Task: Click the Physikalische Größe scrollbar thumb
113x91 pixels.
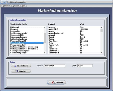Action: (45, 38)
